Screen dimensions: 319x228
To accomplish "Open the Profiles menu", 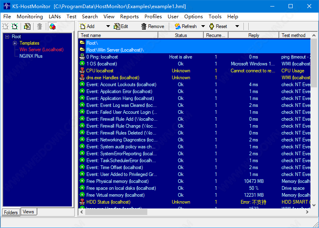I will click(x=153, y=17).
